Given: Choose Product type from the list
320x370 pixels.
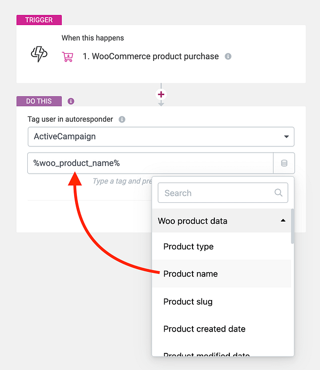Looking at the screenshot, I should [x=221, y=246].
